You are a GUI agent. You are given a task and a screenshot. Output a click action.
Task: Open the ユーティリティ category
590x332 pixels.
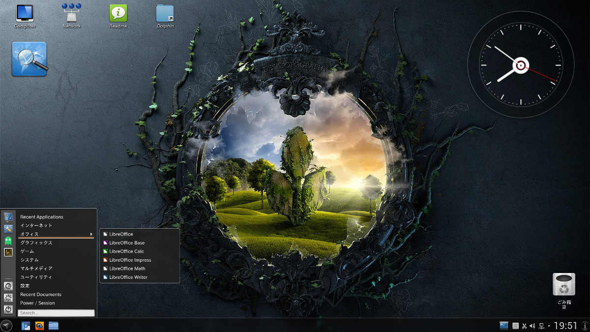click(x=56, y=277)
